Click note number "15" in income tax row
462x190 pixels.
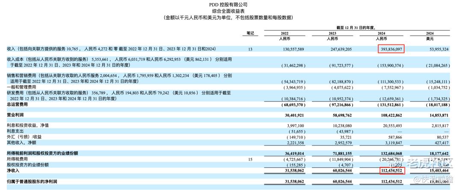click(x=250, y=159)
